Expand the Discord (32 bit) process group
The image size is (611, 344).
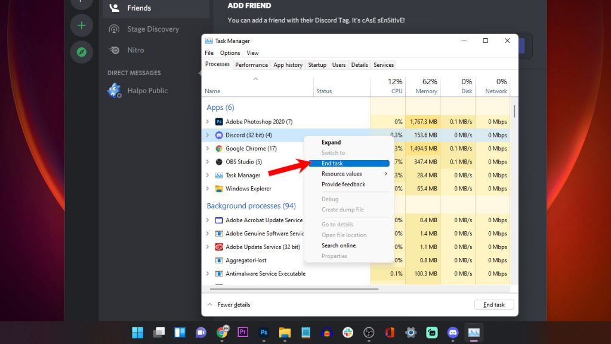[208, 135]
